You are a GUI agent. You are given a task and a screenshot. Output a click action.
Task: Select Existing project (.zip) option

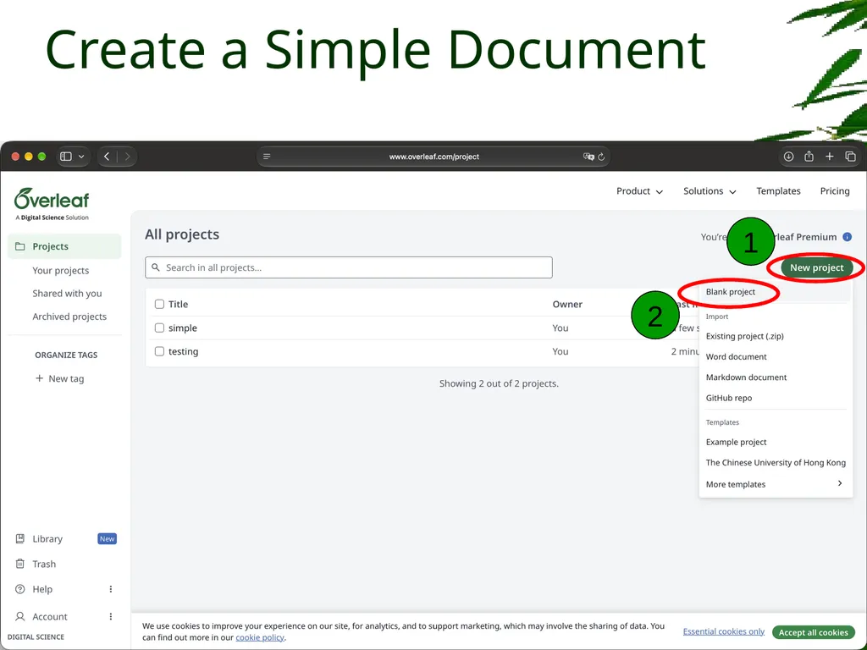pos(744,336)
